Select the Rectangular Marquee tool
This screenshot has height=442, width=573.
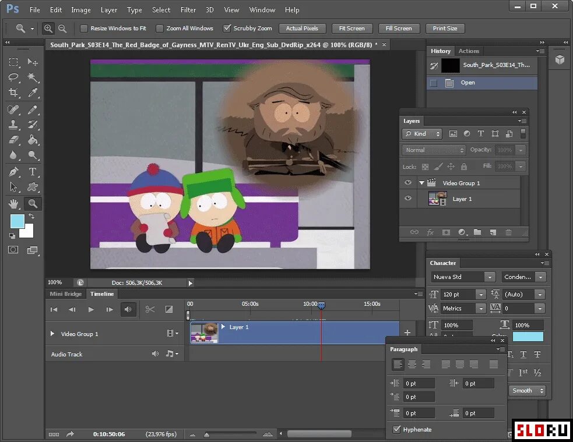click(13, 62)
